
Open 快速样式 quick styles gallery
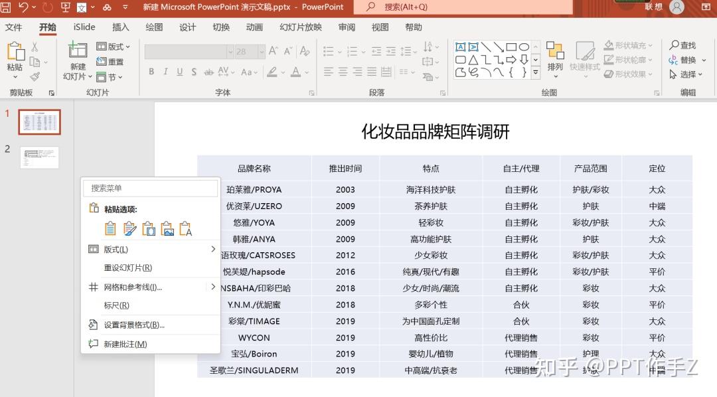[x=585, y=60]
